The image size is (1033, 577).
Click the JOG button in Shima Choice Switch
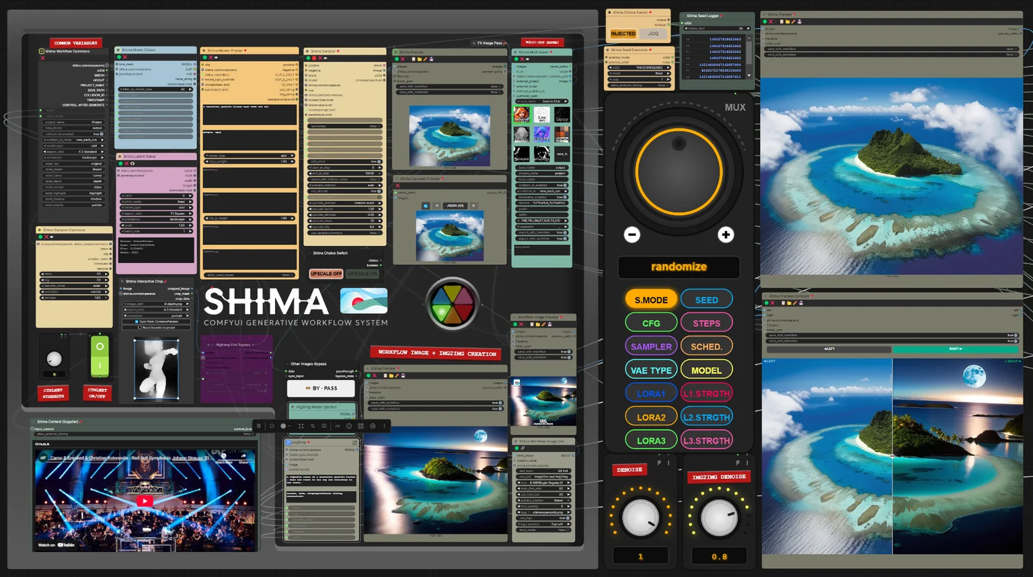653,34
